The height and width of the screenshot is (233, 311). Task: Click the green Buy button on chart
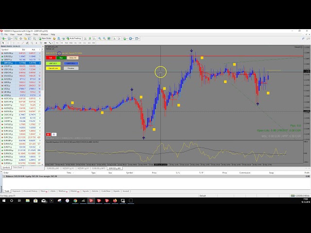pos(61,58)
